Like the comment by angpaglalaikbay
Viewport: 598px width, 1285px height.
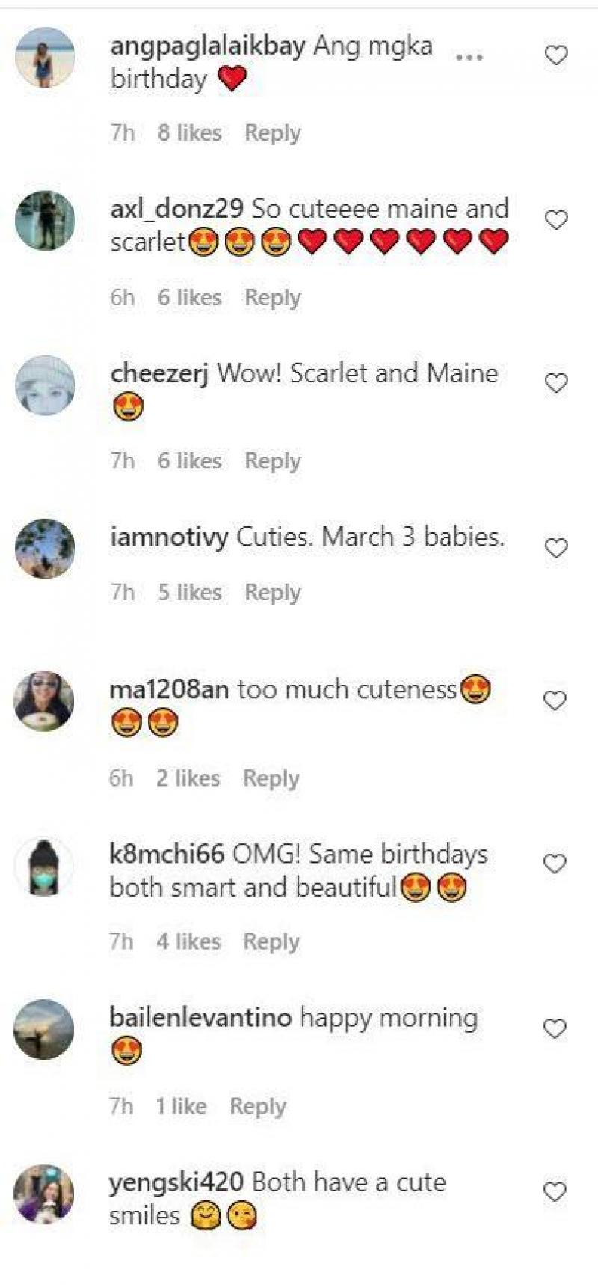[556, 55]
